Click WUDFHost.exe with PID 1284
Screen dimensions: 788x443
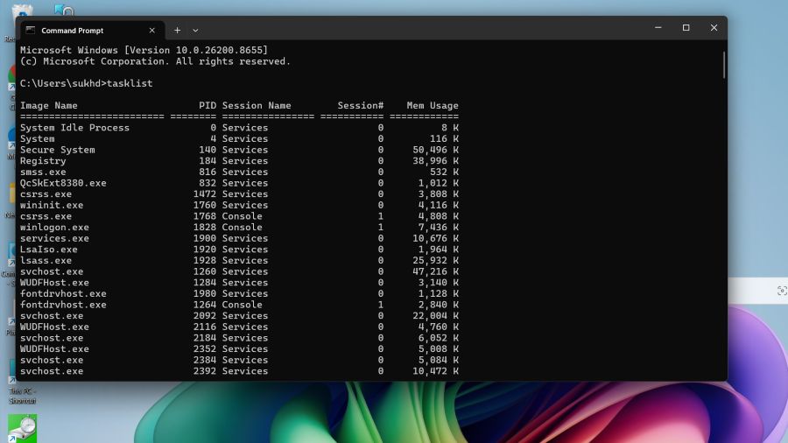(x=55, y=282)
